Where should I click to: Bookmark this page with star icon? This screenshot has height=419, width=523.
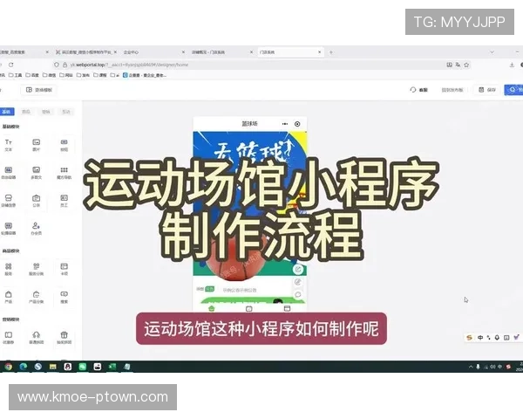pyautogui.click(x=466, y=65)
